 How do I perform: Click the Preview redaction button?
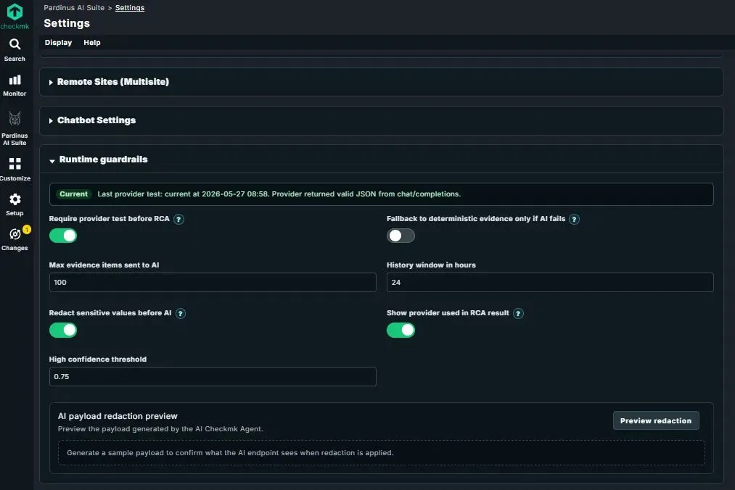coord(656,420)
